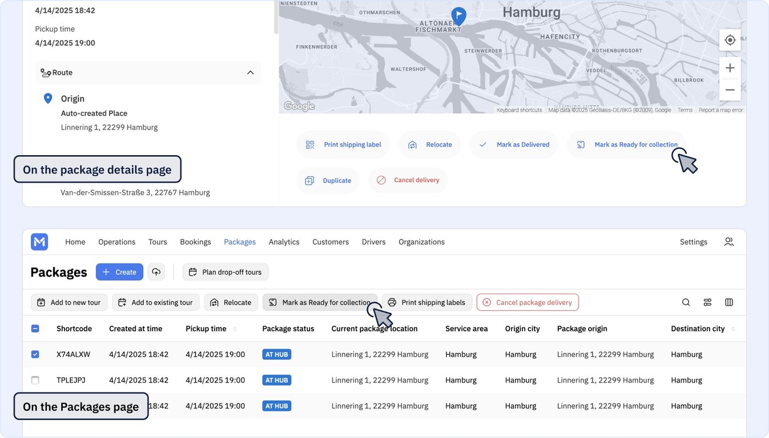The width and height of the screenshot is (769, 438).
Task: Open the Tours menu item
Action: pos(158,242)
